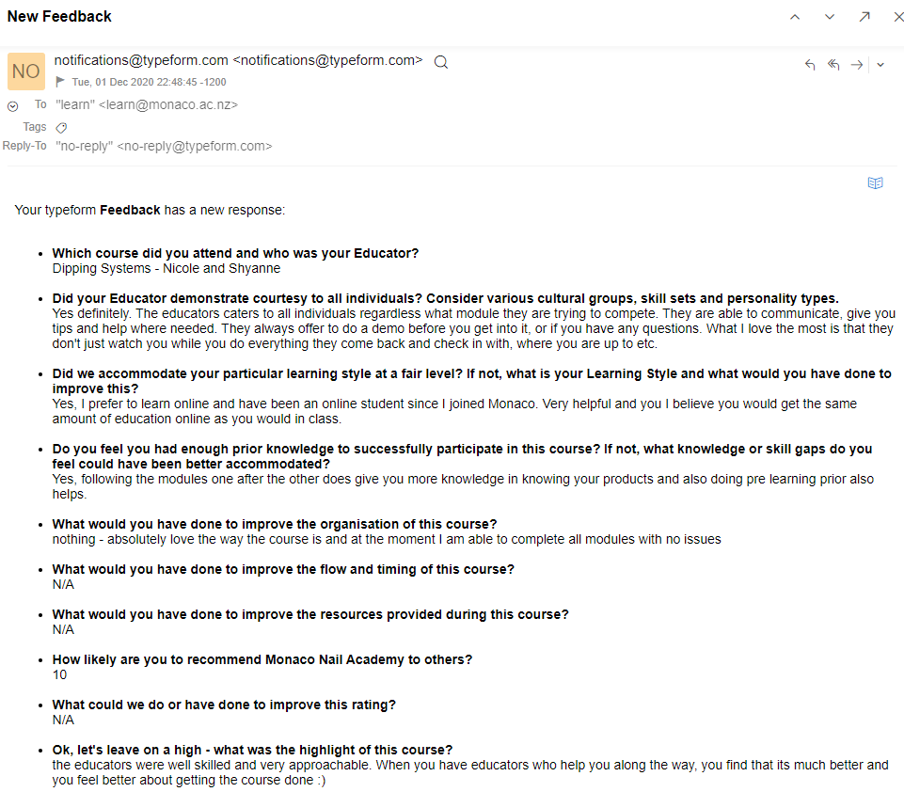Click the Tags label
The image size is (904, 792).
coord(35,126)
